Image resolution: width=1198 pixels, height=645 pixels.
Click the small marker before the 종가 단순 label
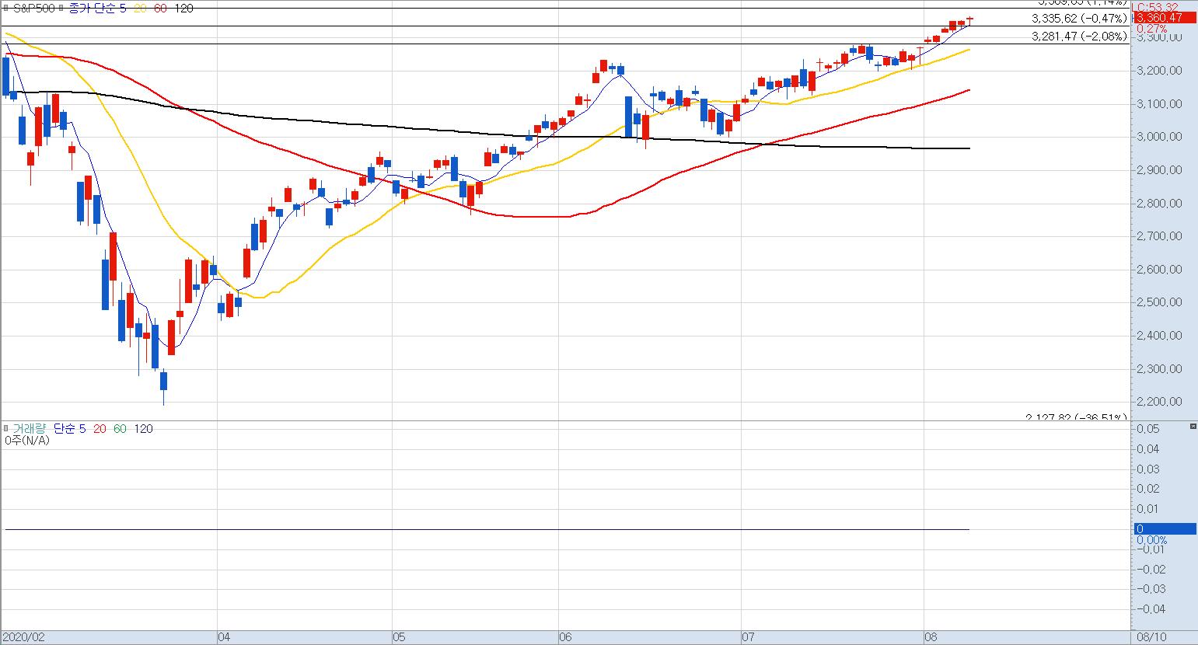pos(60,8)
